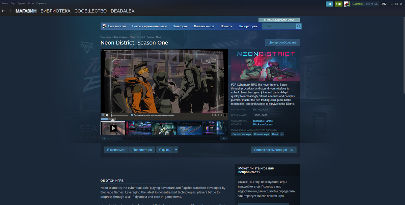Select the characters group screenshot thumbnail
Viewport: 405px width, 205px height.
(x=164, y=128)
